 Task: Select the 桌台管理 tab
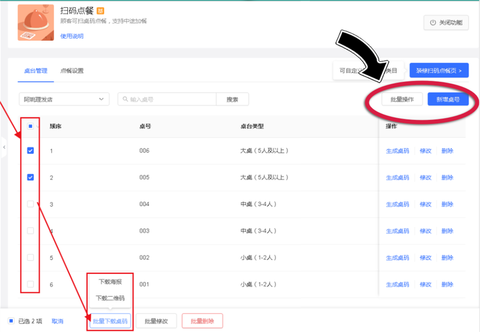pos(35,71)
